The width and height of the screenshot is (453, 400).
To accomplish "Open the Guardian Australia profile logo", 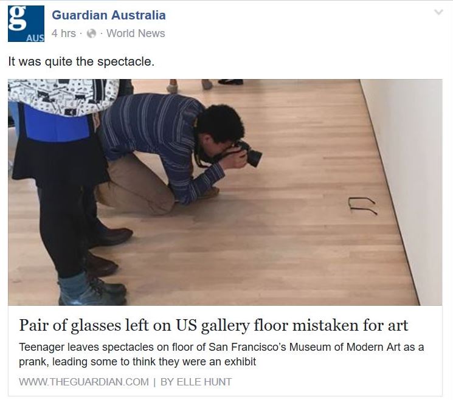I will pyautogui.click(x=26, y=24).
